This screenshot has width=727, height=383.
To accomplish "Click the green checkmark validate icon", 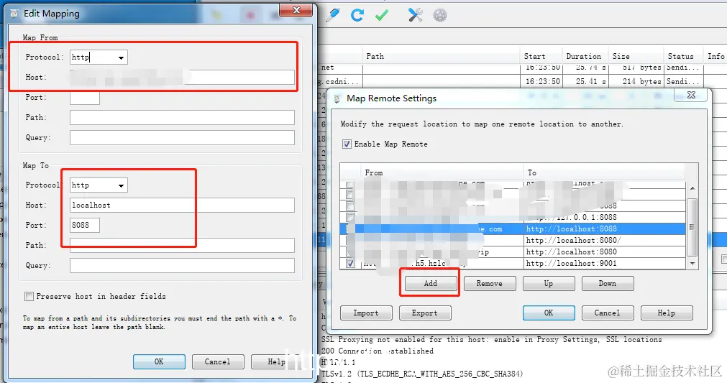I will click(382, 15).
